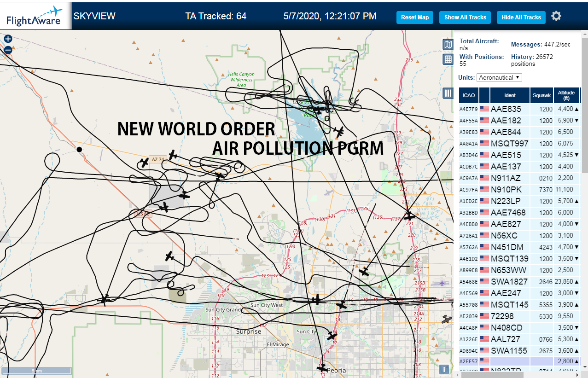The height and width of the screenshot is (378, 588).
Task: Select aircraft row N56XC
Action: point(519,236)
